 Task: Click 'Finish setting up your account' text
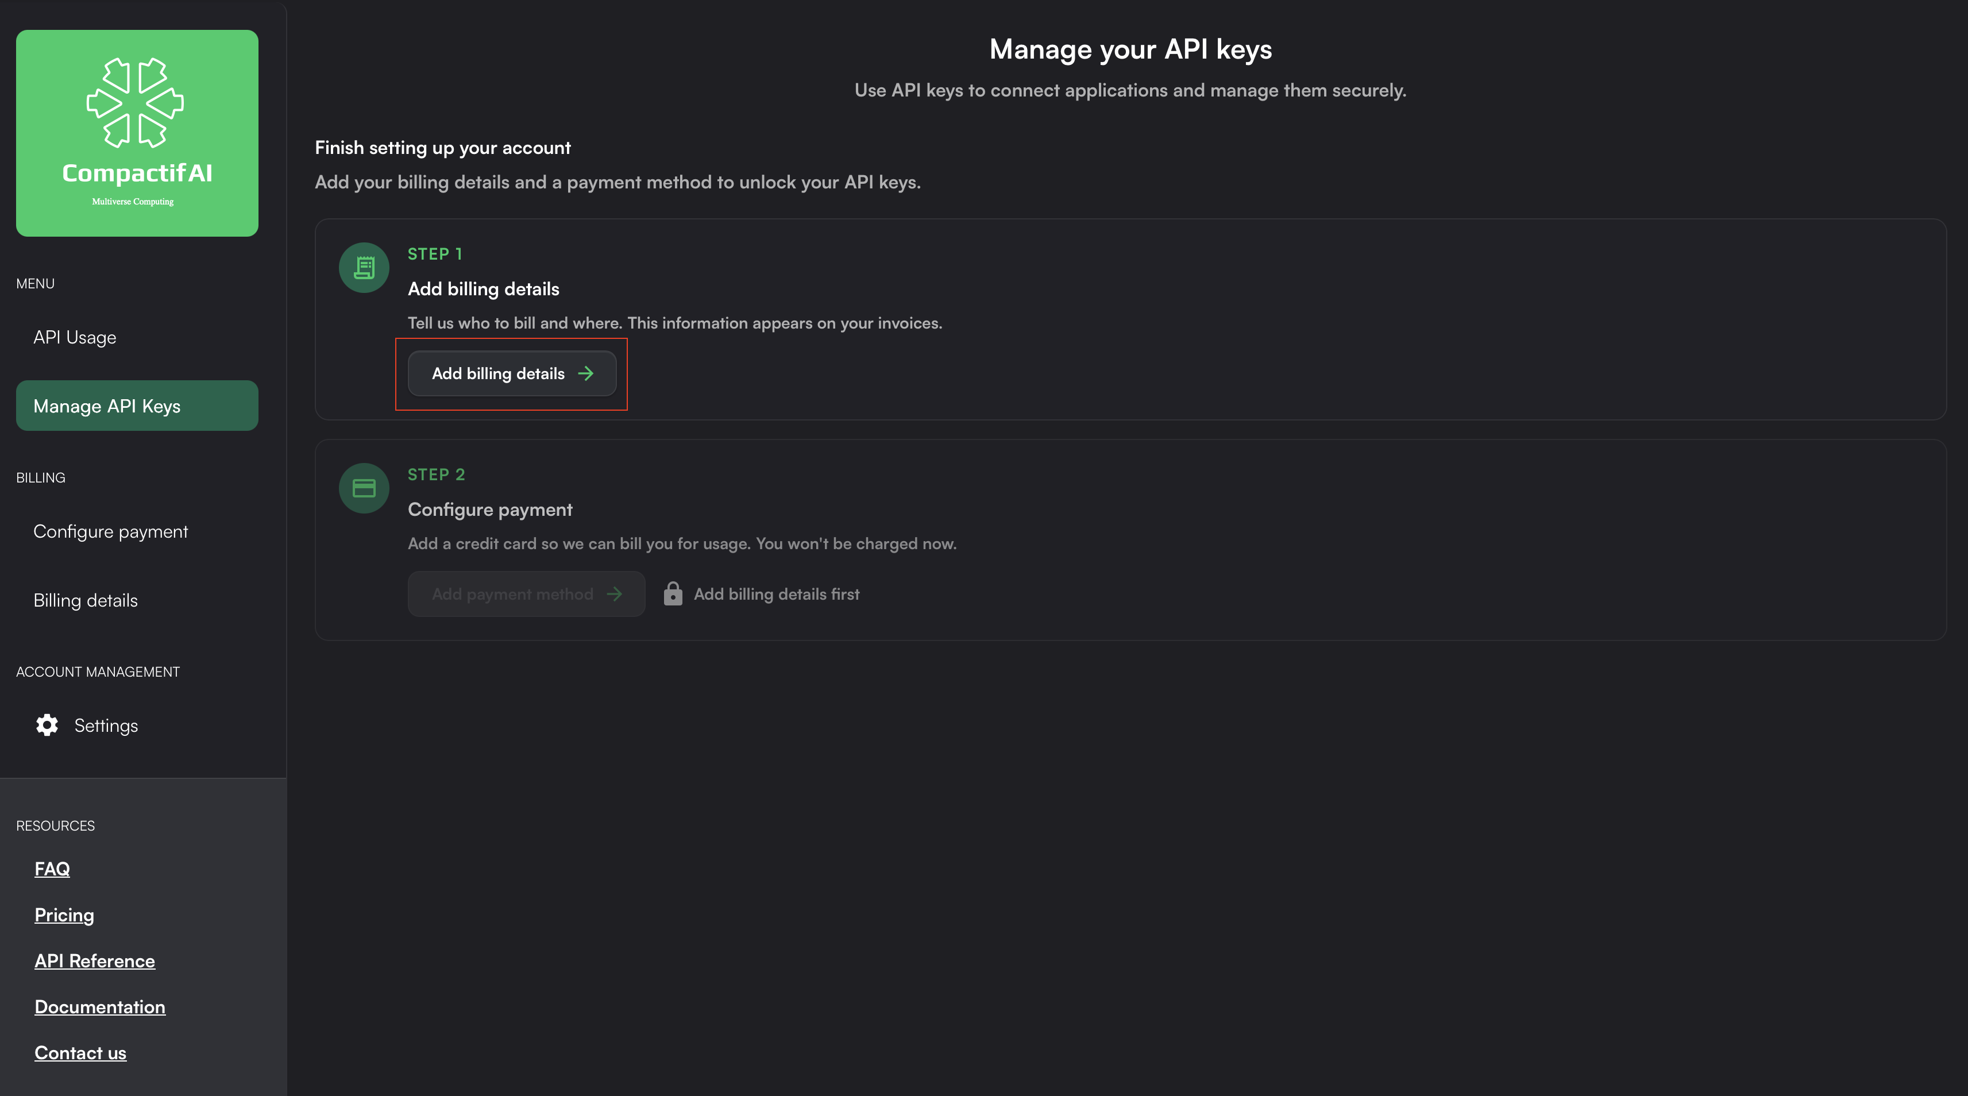tap(443, 148)
